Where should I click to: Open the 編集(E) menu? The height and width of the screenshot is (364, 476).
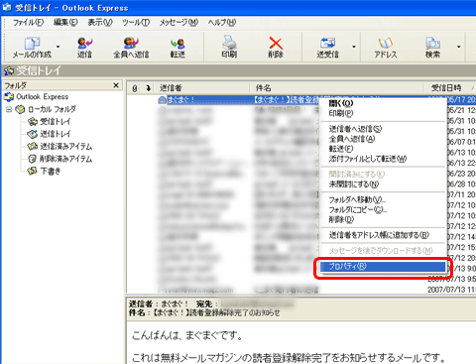pos(65,23)
